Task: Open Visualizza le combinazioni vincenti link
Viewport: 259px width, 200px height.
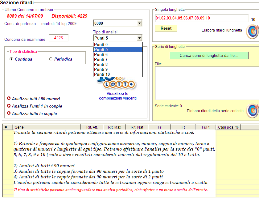Action: pos(117,96)
